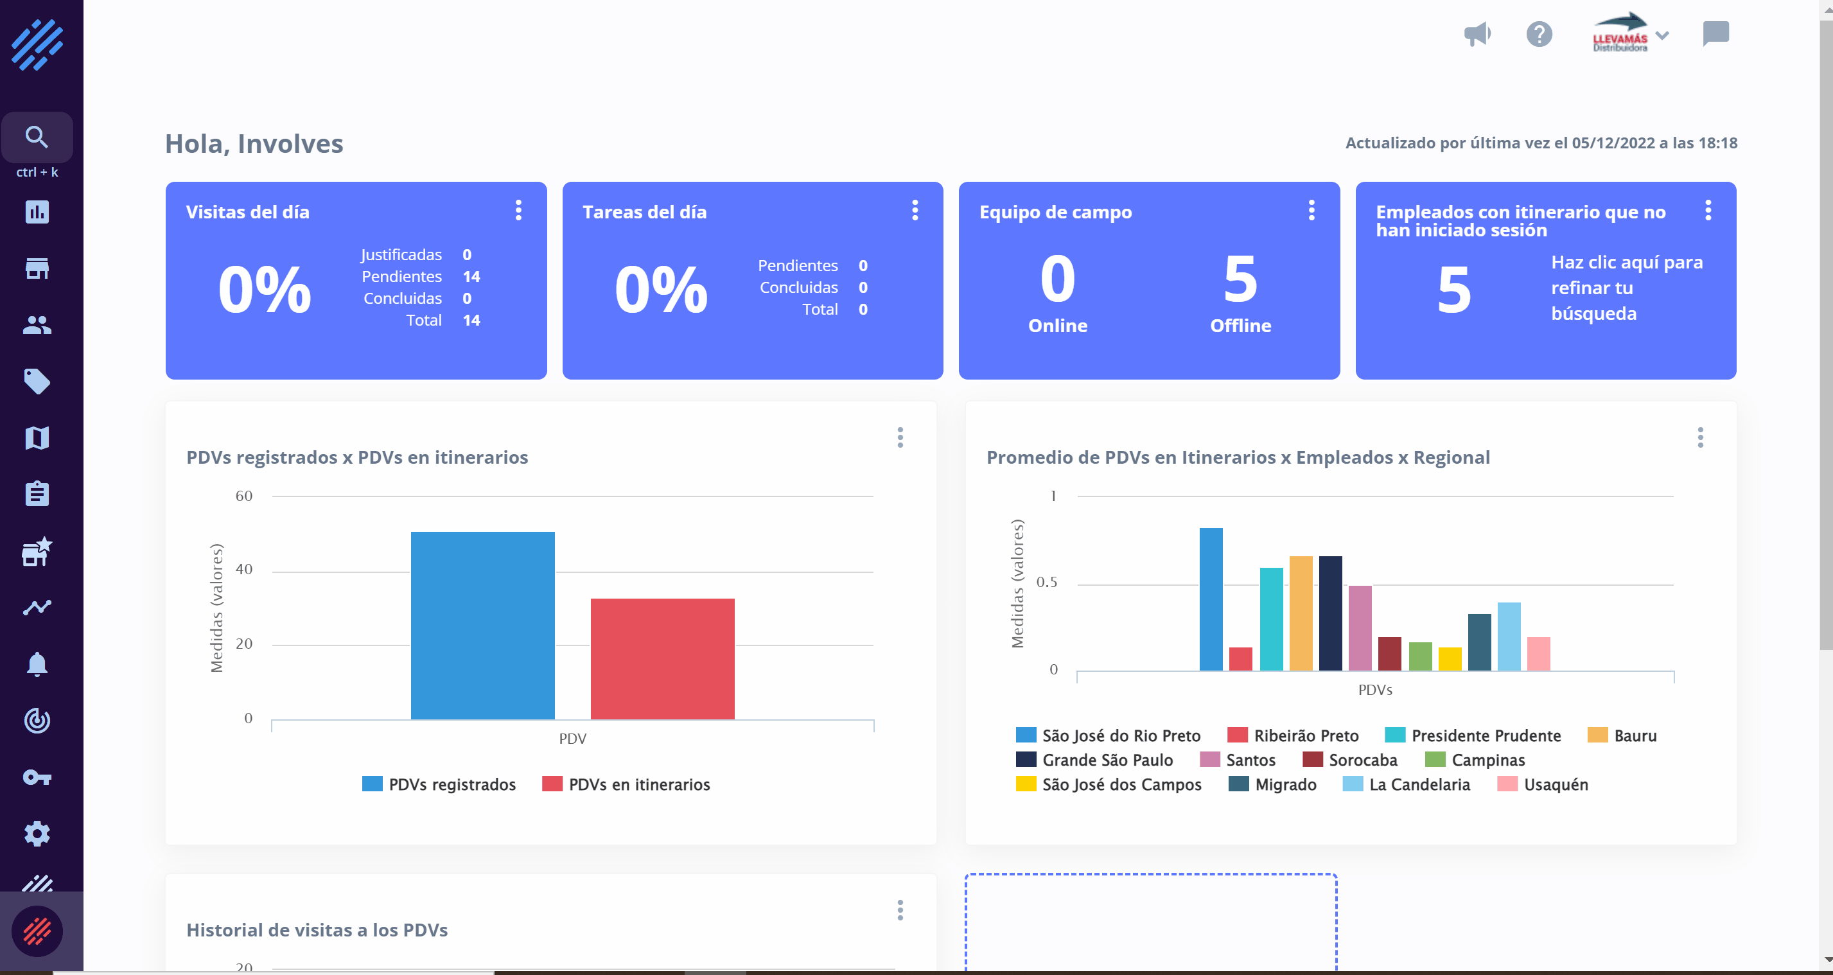Click the bar chart dashboard sidebar icon
The image size is (1833, 975).
point(37,212)
